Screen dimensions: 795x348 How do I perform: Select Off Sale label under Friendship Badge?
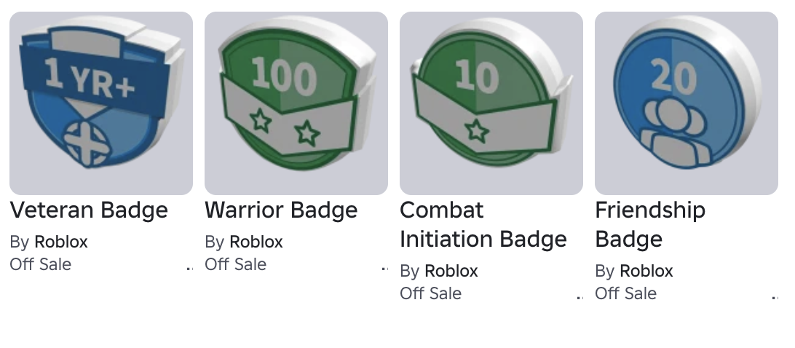tap(626, 293)
